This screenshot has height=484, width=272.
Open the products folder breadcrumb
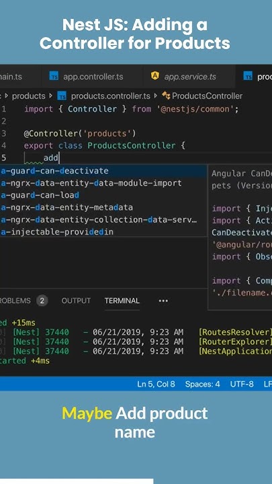[x=29, y=96]
